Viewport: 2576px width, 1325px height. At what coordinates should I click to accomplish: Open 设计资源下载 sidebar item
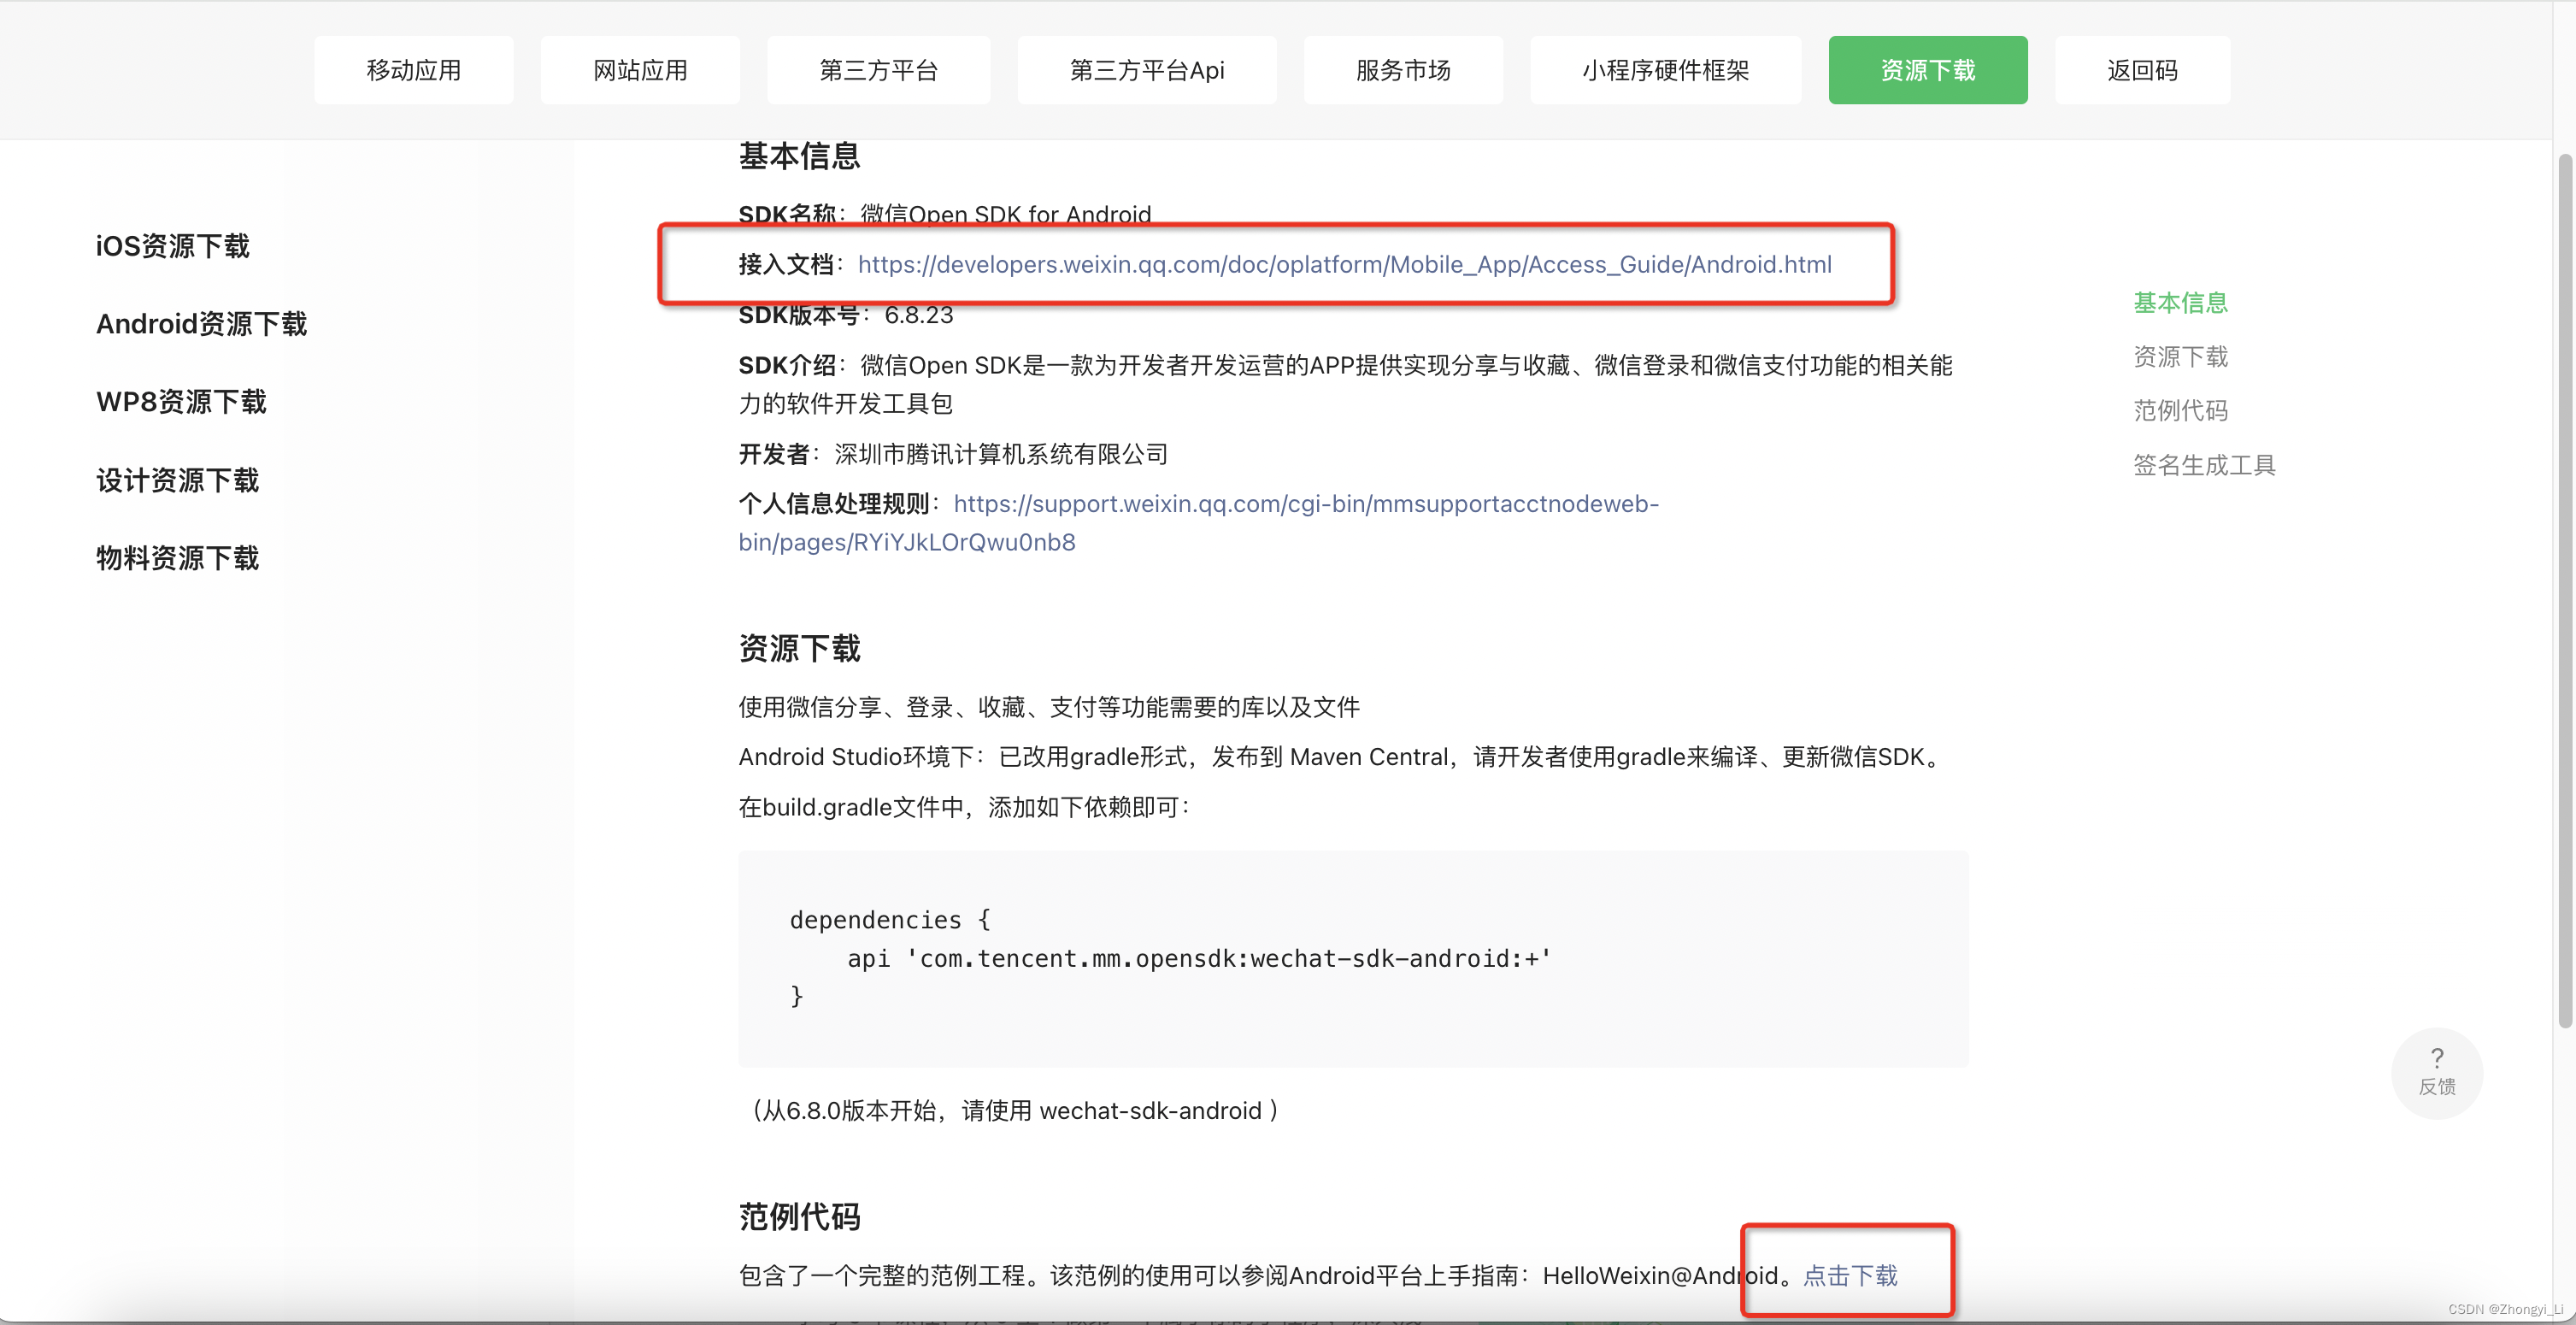(177, 480)
